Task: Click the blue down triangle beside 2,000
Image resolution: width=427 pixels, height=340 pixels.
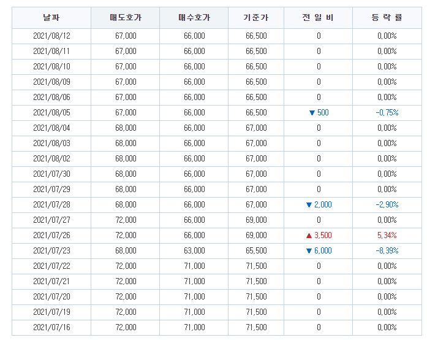Action: 309,204
